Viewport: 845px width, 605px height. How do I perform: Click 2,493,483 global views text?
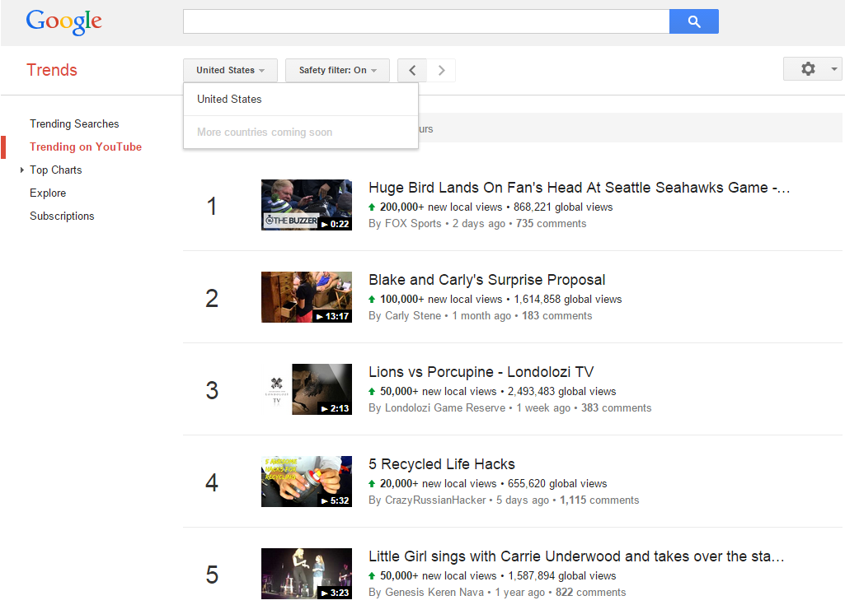561,391
